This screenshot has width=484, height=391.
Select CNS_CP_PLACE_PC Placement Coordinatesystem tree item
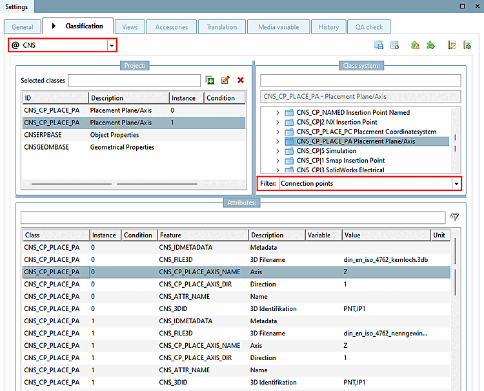(x=366, y=132)
